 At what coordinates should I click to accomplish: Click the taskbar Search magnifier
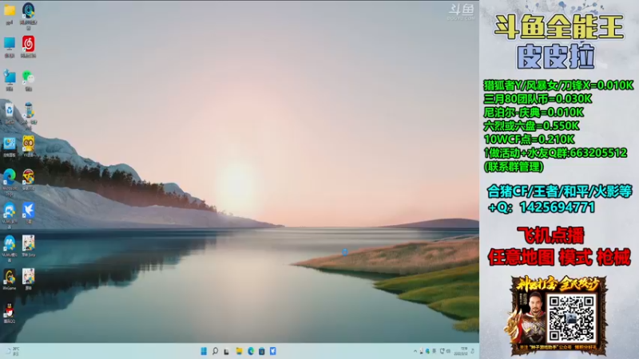215,351
